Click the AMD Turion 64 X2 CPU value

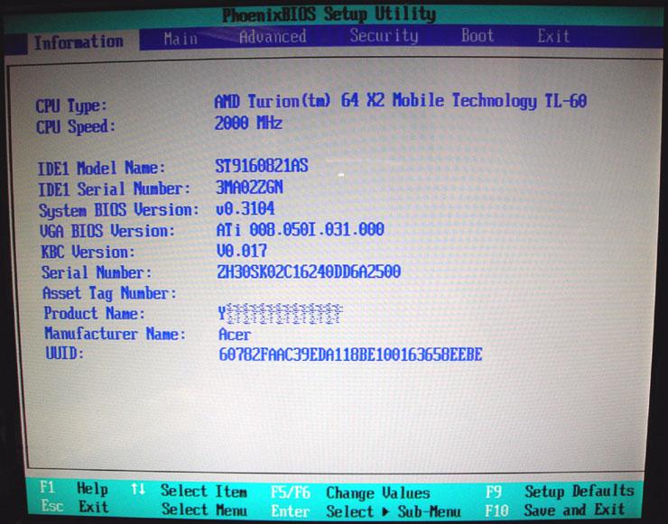[401, 101]
